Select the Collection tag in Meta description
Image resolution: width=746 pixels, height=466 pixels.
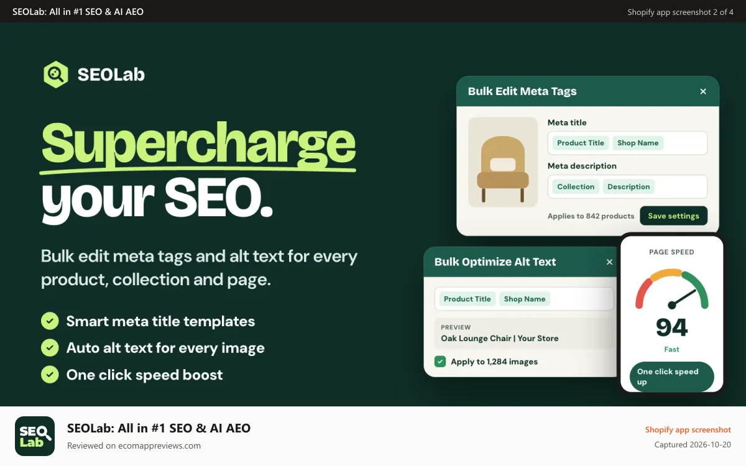pyautogui.click(x=576, y=186)
